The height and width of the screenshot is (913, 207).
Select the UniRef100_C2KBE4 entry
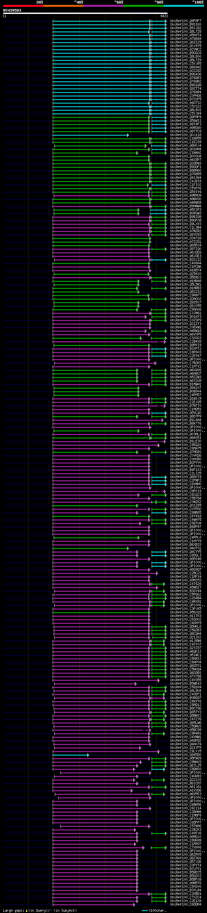(x=186, y=894)
